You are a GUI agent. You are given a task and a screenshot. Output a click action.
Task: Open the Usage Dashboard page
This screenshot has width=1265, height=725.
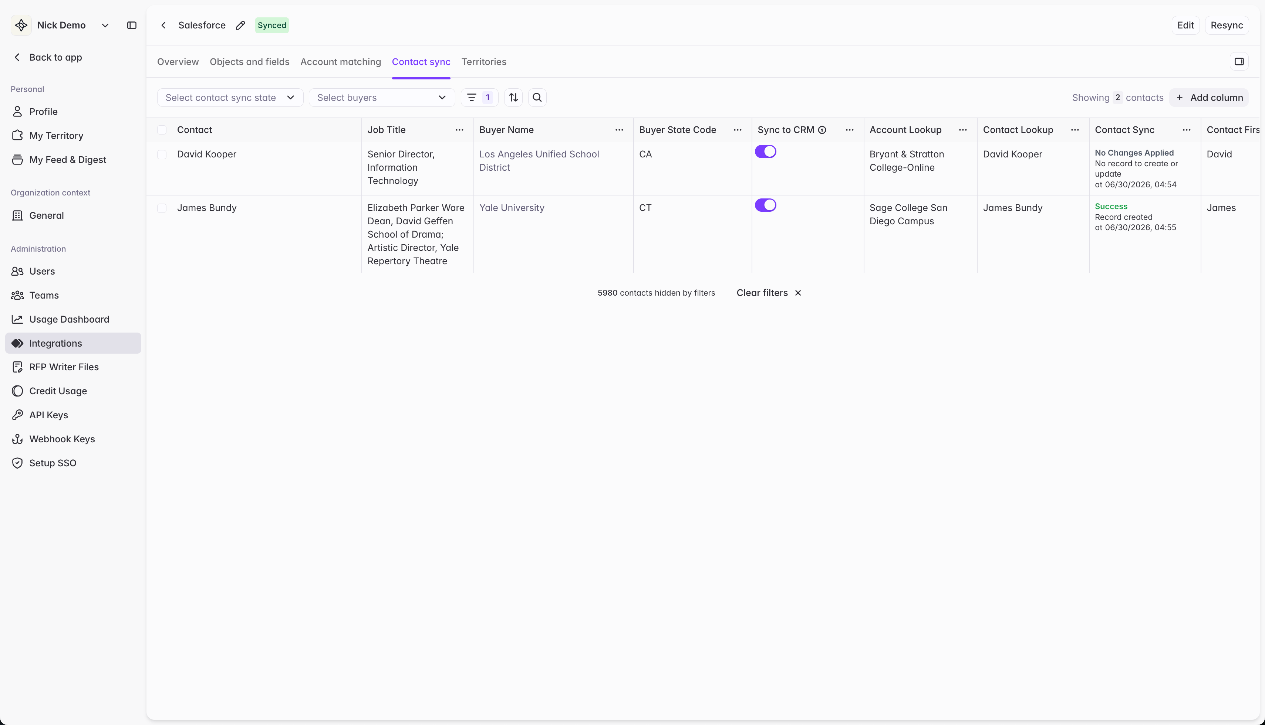pos(73,319)
